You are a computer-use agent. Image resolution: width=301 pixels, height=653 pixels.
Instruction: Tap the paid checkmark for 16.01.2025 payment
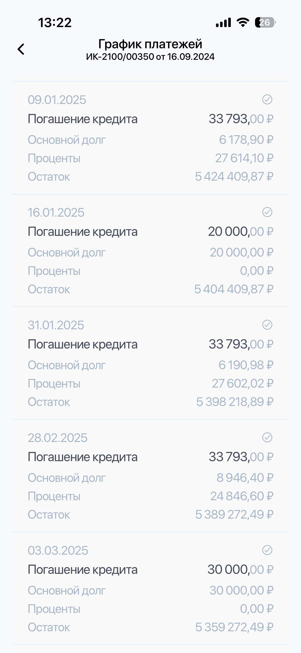point(267,212)
